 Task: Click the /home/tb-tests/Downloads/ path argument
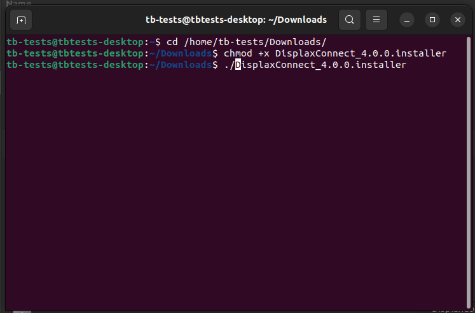255,42
